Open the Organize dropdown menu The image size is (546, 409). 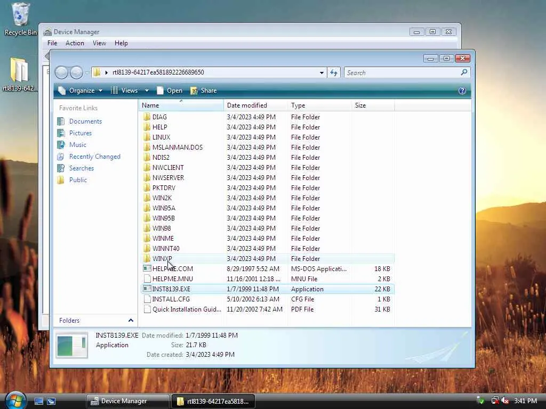[x=81, y=91]
